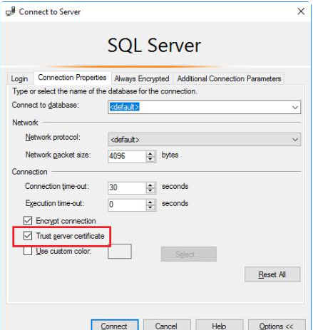Decrease connection time-out with down arrow
The width and height of the screenshot is (313, 330).
click(x=150, y=190)
